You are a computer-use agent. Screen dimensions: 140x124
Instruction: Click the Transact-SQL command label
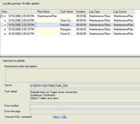(x=18, y=117)
